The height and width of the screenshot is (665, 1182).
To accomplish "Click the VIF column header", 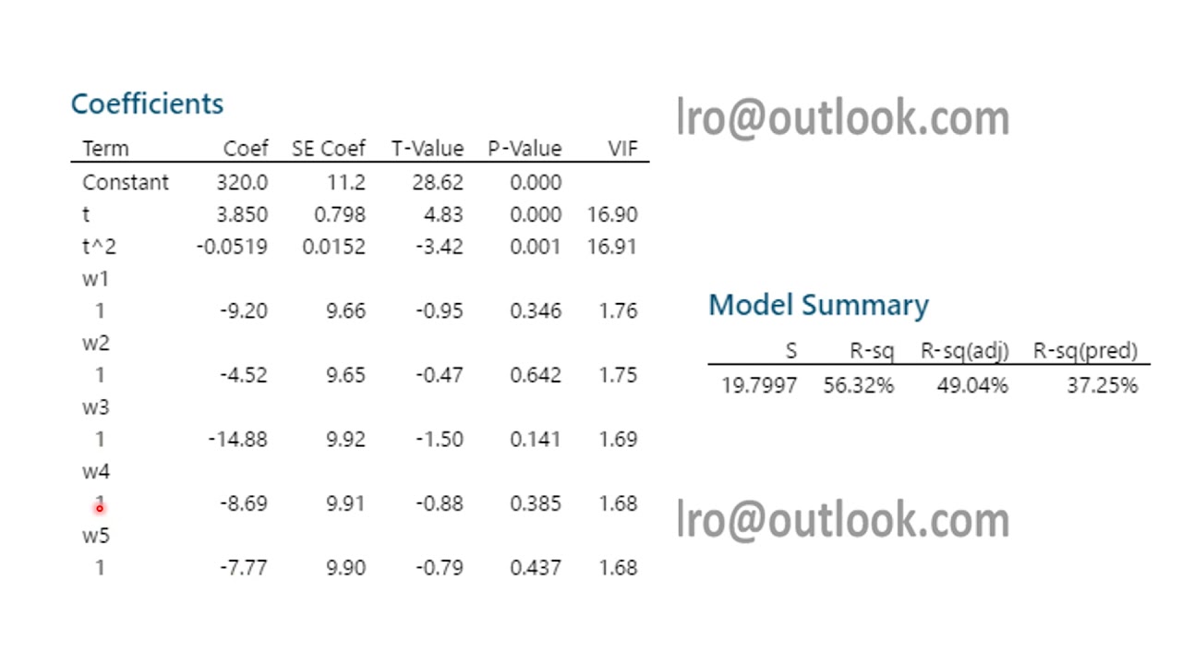I will coord(622,149).
